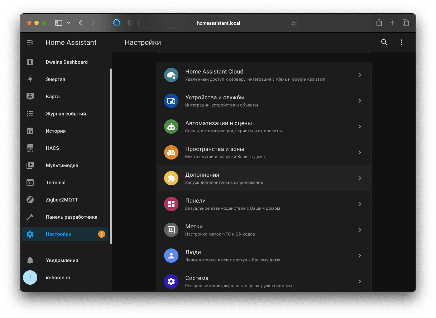This screenshot has width=436, height=318.
Task: Click the Журнал событий list icon
Action: point(30,114)
